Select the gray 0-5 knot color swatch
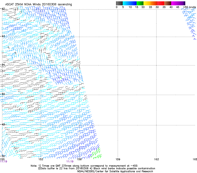Screen dimensions: 197x173 (x=119, y=3)
